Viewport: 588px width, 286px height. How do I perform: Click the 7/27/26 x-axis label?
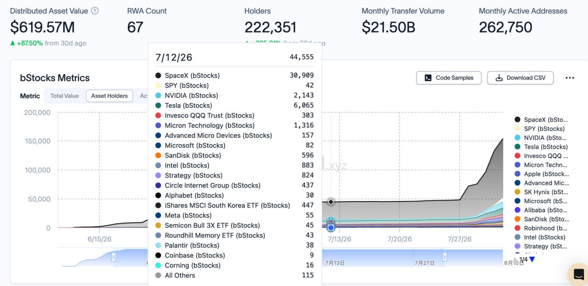(459, 239)
